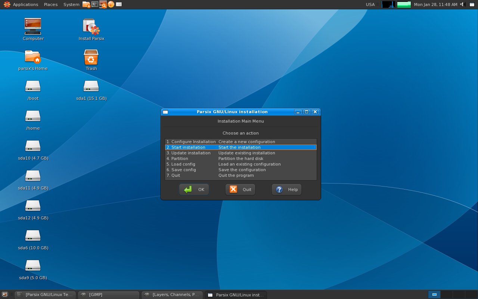Click the show desktop icon at top-right corner
The width and height of the screenshot is (478, 299).
pyautogui.click(x=472, y=4)
